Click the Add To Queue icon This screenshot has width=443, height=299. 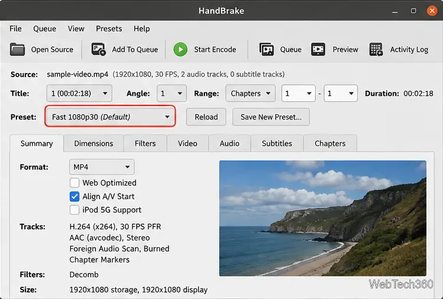(98, 49)
